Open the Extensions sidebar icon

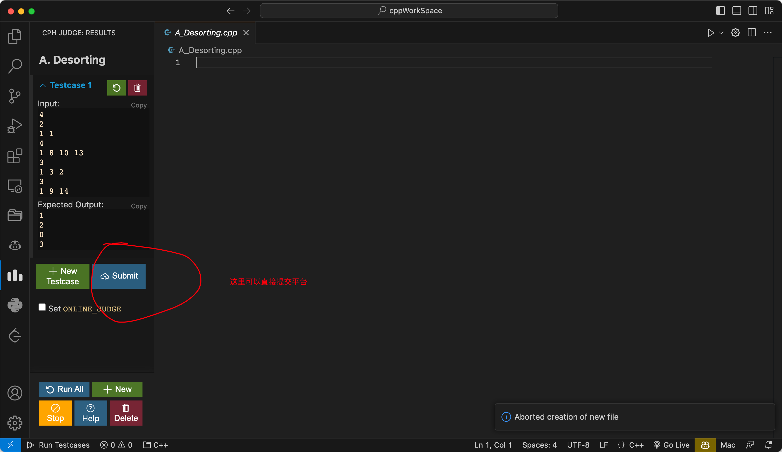coord(14,156)
